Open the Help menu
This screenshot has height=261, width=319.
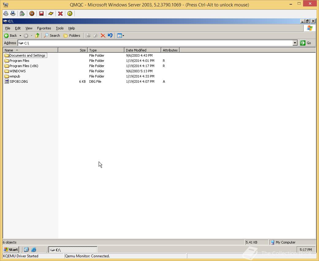[x=71, y=28]
